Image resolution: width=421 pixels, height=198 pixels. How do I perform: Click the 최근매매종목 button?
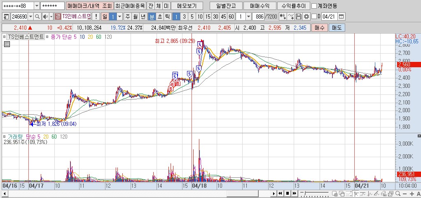tap(130, 6)
